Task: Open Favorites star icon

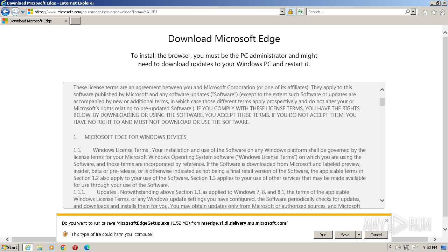Action: point(434,12)
